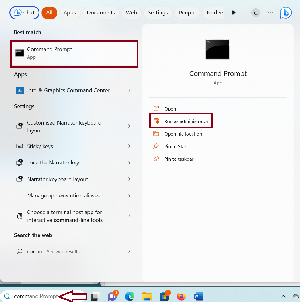300x302 pixels.
Task: Click Open in the Command Prompt panel
Action: tap(170, 109)
